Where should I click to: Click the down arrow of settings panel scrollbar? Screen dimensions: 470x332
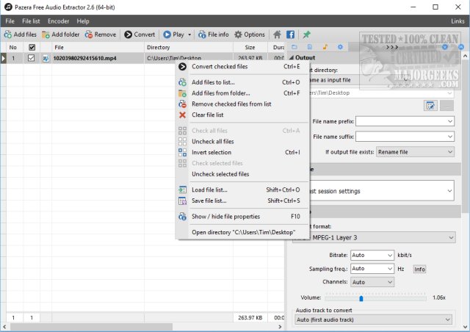[465, 327]
